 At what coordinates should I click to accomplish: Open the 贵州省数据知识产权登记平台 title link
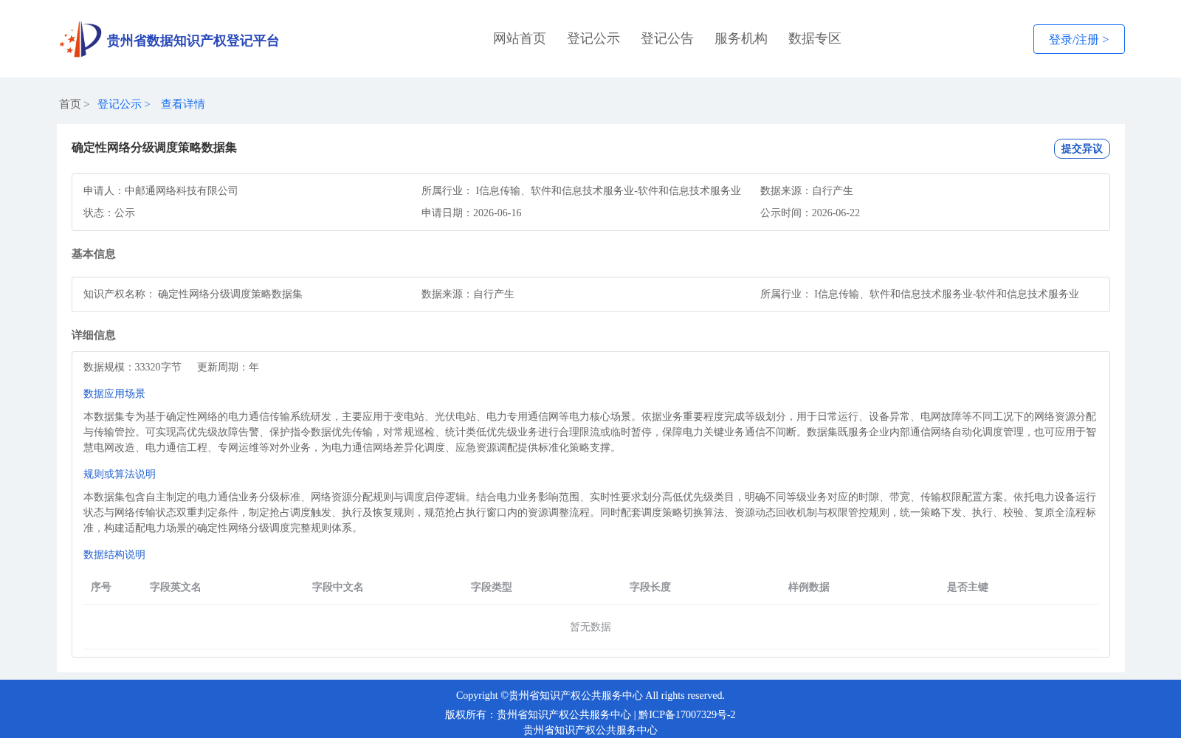pos(193,41)
